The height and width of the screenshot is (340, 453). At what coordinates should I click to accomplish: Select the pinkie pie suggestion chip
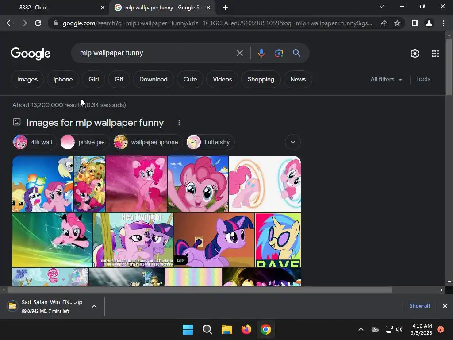[x=84, y=142]
